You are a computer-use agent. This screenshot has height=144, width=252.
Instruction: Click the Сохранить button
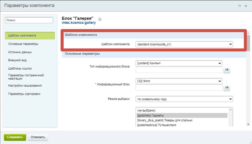pyautogui.click(x=15, y=137)
